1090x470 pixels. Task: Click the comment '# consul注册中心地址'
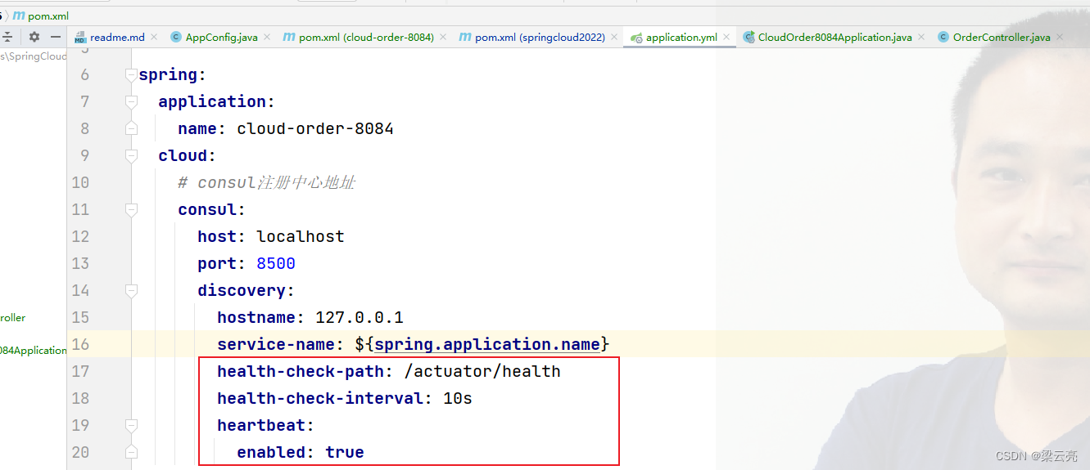[x=266, y=182]
